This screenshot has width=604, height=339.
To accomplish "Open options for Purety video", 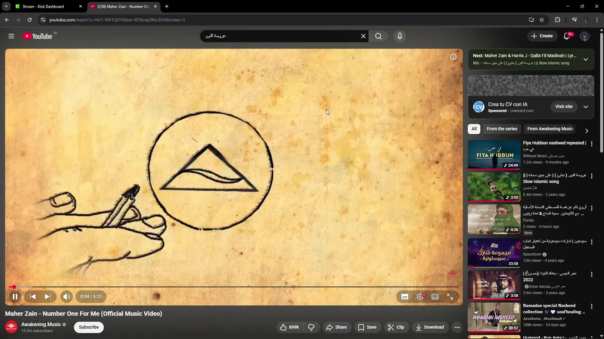I will [591, 208].
